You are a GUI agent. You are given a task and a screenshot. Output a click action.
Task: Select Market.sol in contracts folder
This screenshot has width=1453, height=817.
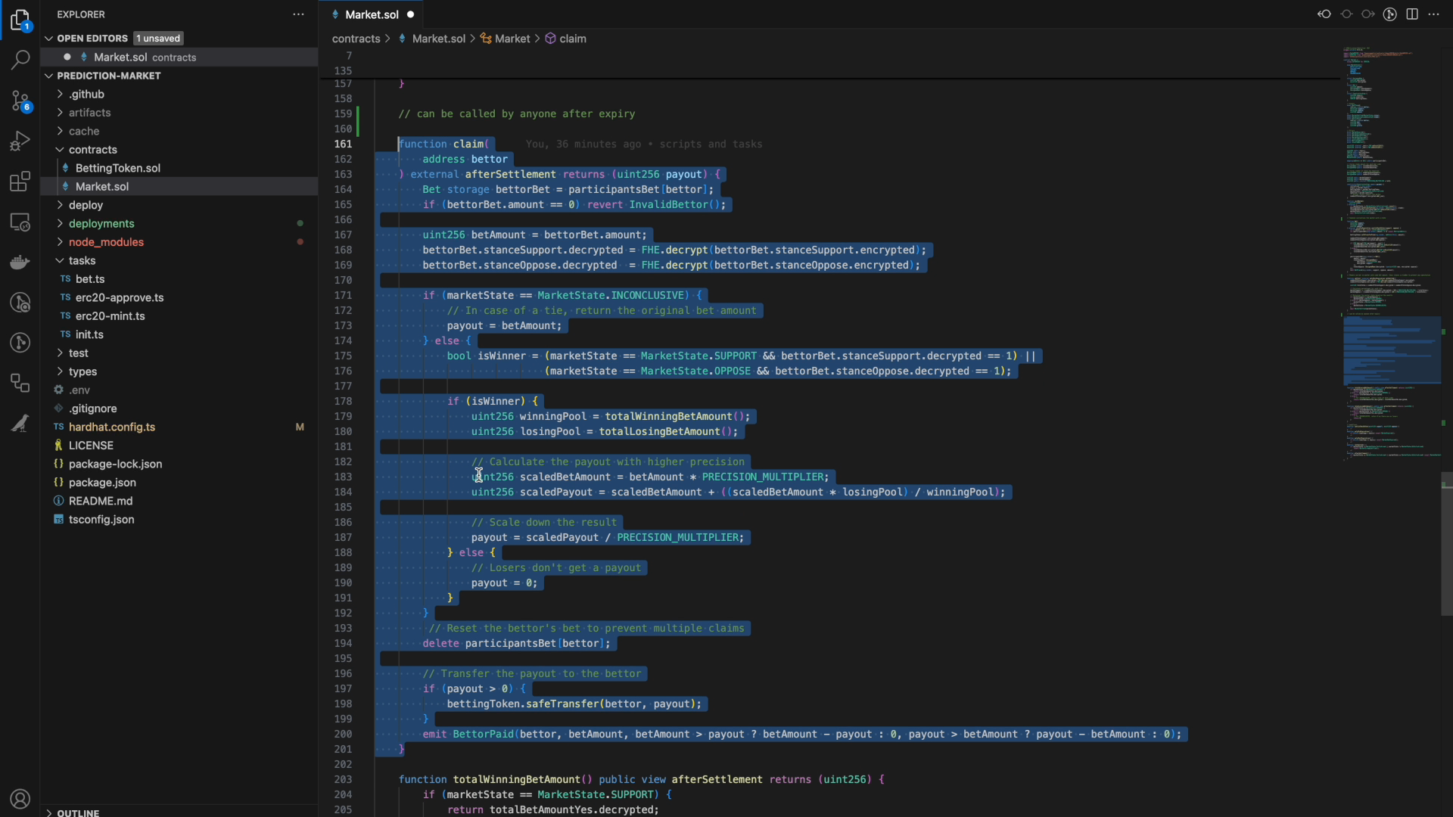tap(102, 187)
